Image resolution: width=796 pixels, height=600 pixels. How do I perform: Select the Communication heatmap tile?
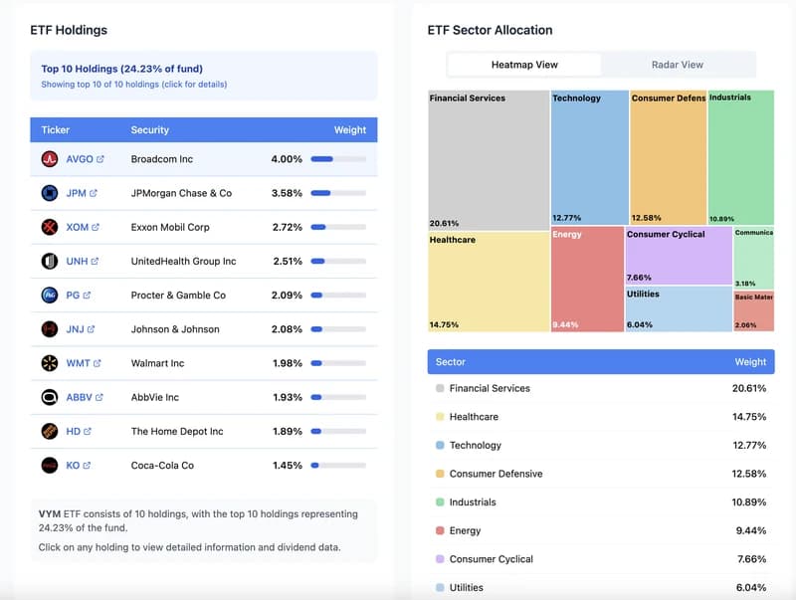[x=754, y=258]
